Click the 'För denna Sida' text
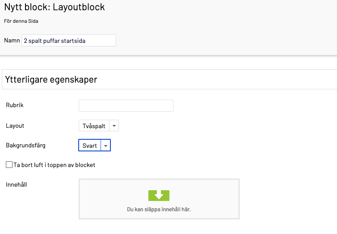Screen dimensions: 337x234 (21, 21)
